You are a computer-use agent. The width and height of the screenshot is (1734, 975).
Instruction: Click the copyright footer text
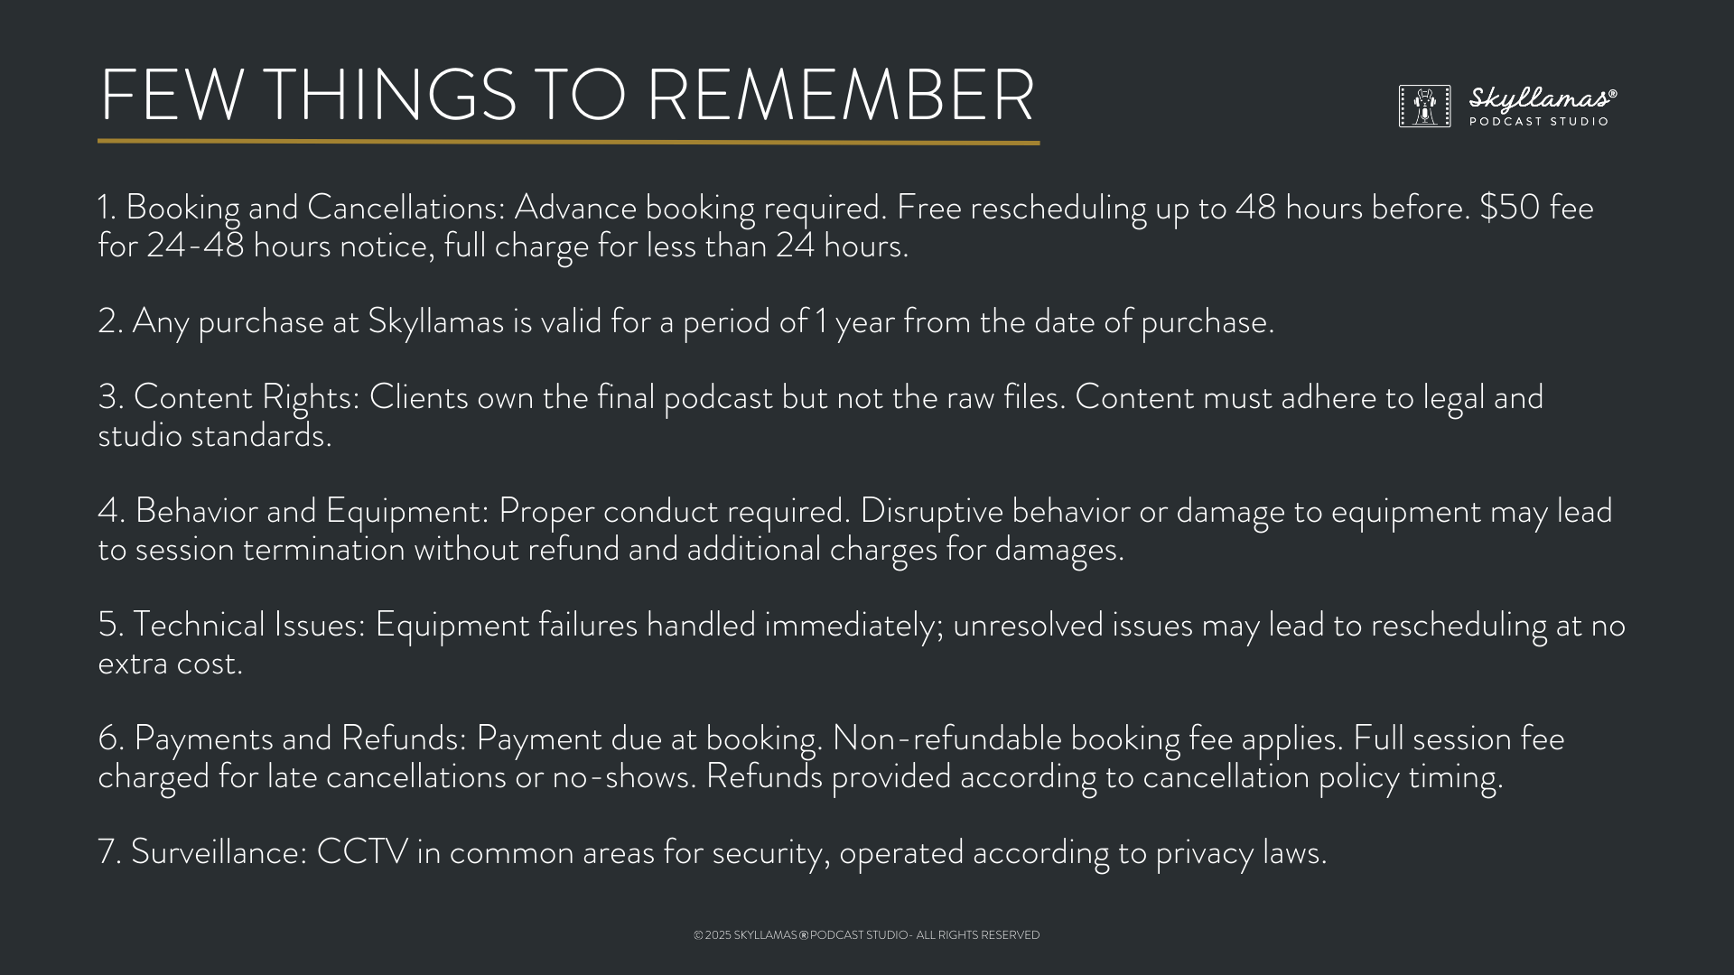(x=866, y=935)
